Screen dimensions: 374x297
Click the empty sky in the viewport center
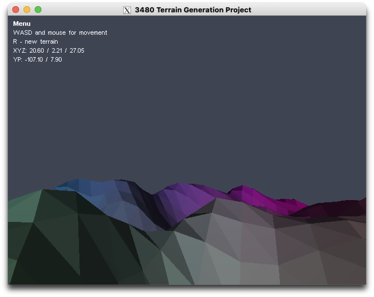[187, 112]
